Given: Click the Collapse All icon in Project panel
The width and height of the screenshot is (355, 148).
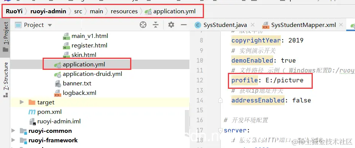Looking at the screenshot, I should pyautogui.click(x=156, y=25).
